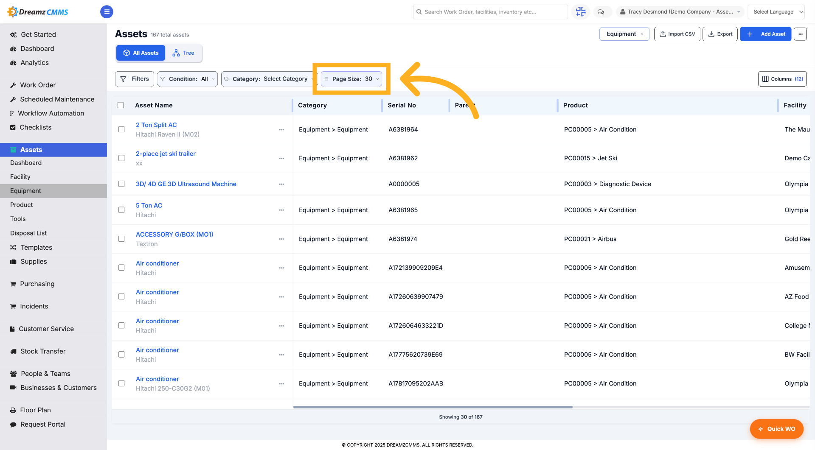
Task: Click the Request Portal comment icon
Action: click(x=13, y=425)
